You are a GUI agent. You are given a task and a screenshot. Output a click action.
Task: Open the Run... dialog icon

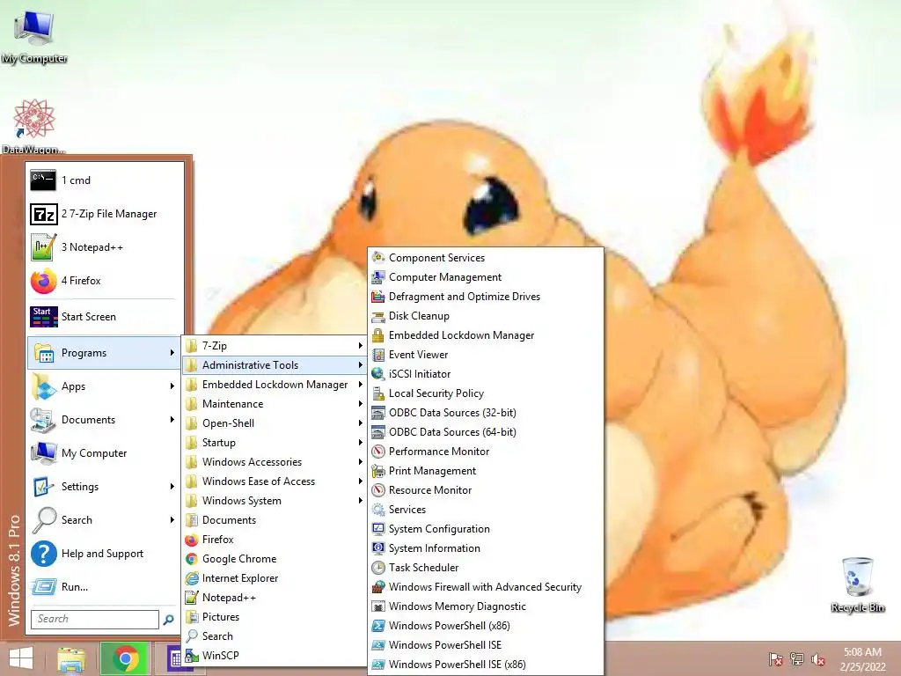coord(44,587)
